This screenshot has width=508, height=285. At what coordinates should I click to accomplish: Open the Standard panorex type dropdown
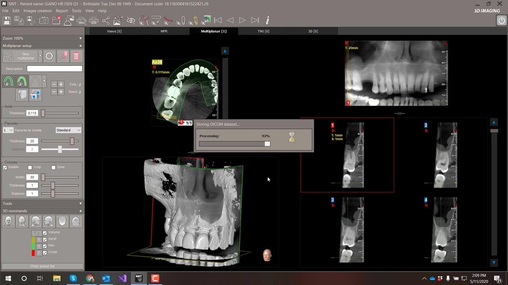coord(68,130)
